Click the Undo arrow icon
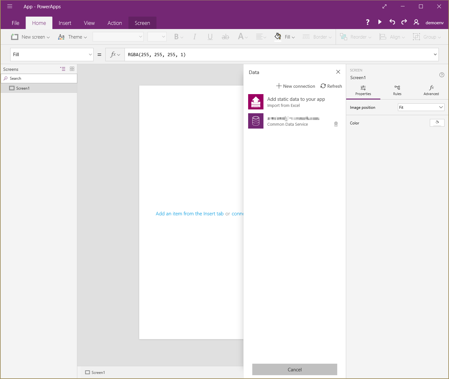 tap(392, 22)
